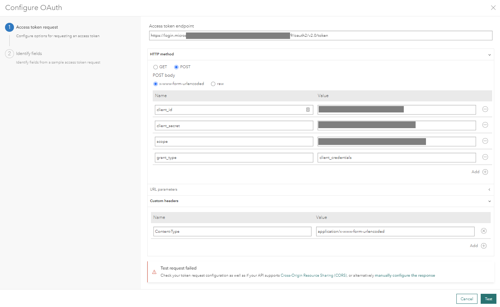Choose raw POST body type
The width and height of the screenshot is (500, 307).
(213, 84)
